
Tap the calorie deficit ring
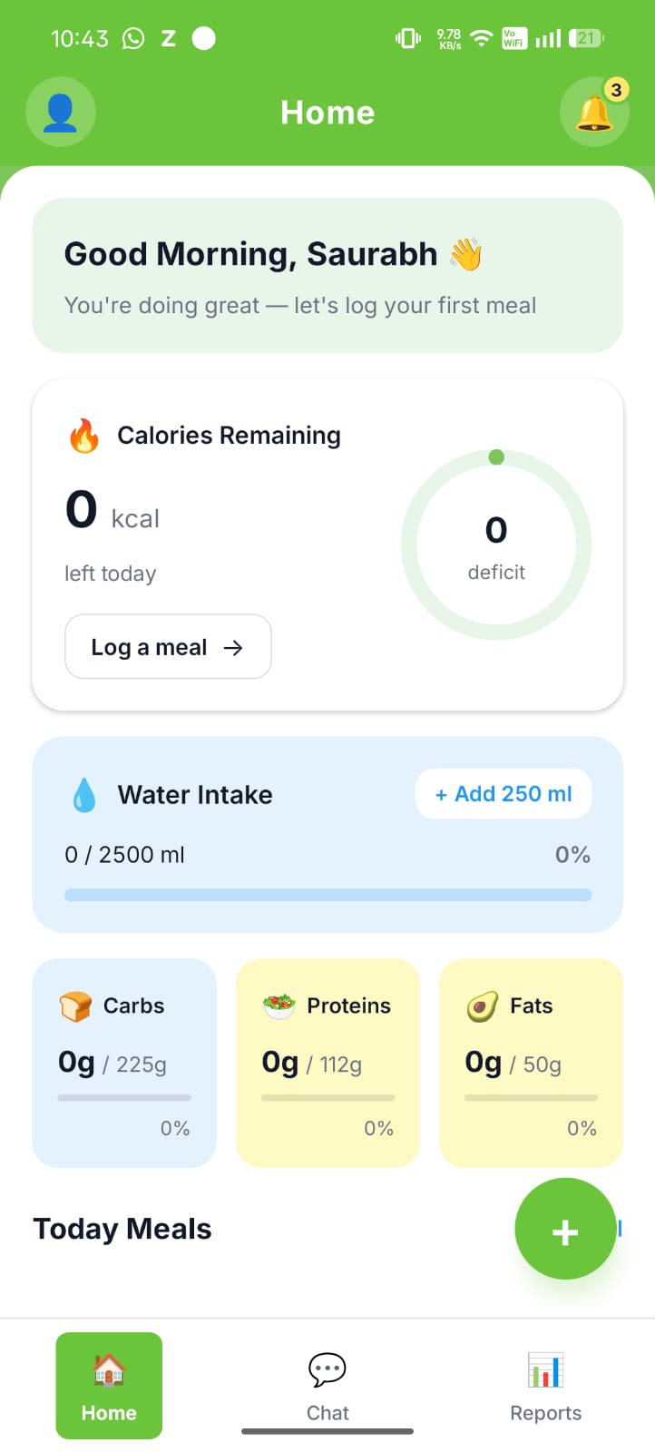[496, 546]
